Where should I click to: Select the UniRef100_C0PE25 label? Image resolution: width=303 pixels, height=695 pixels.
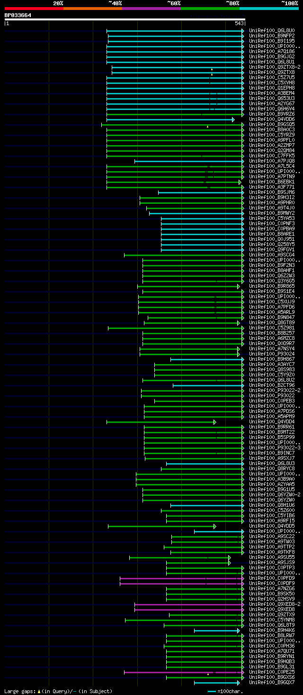(272, 672)
